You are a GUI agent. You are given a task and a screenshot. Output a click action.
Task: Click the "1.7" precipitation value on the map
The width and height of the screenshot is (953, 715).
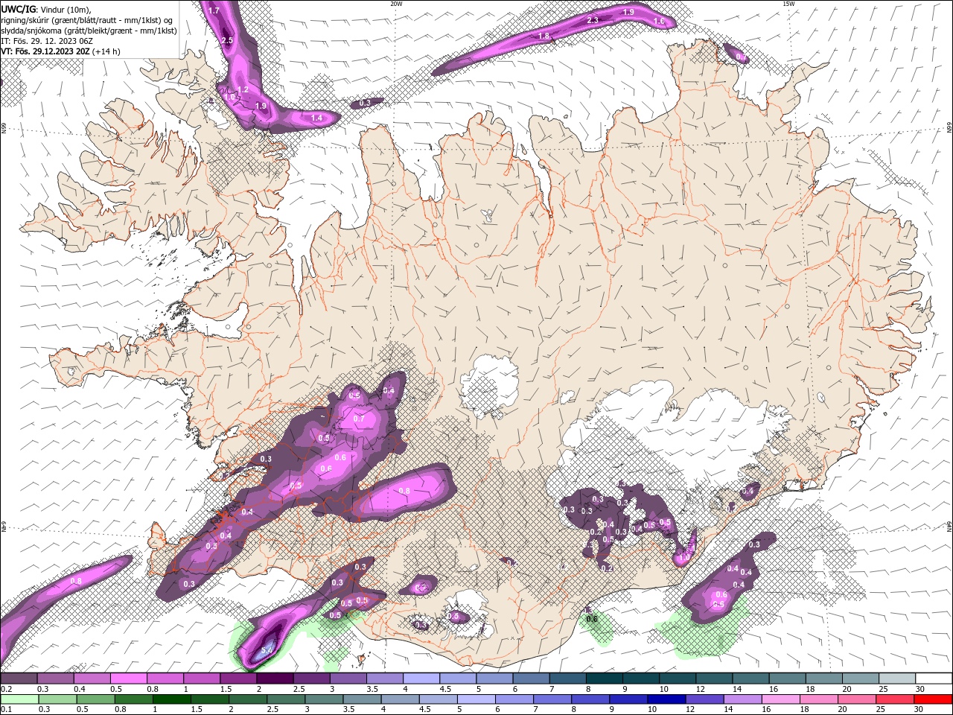tap(214, 10)
